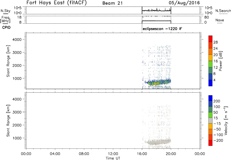Click the 'Nave' legend label

[x=219, y=20]
